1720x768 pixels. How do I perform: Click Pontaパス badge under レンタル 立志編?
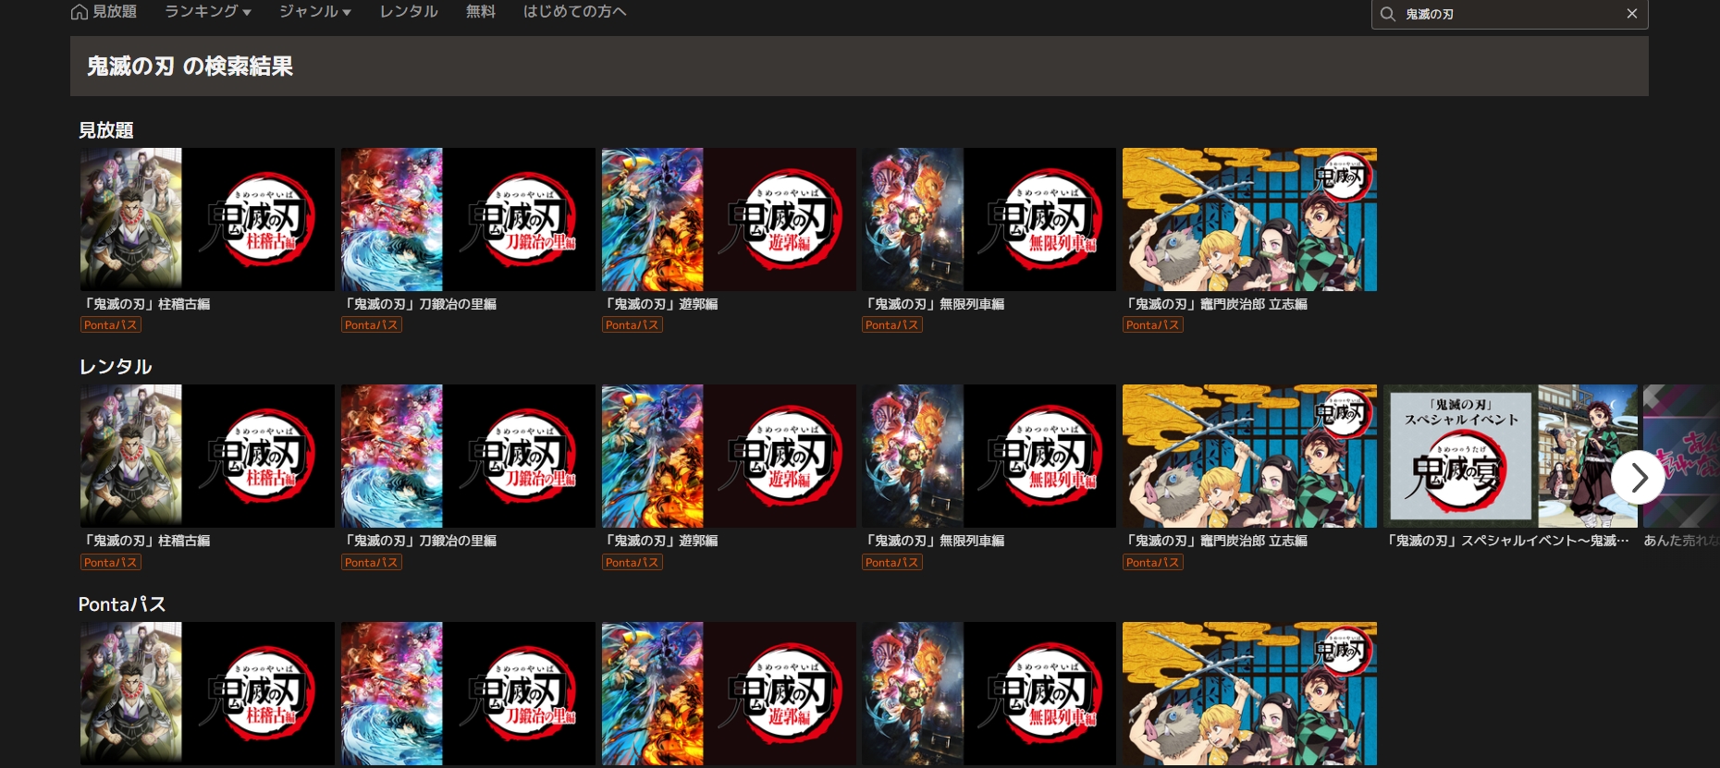[1153, 563]
